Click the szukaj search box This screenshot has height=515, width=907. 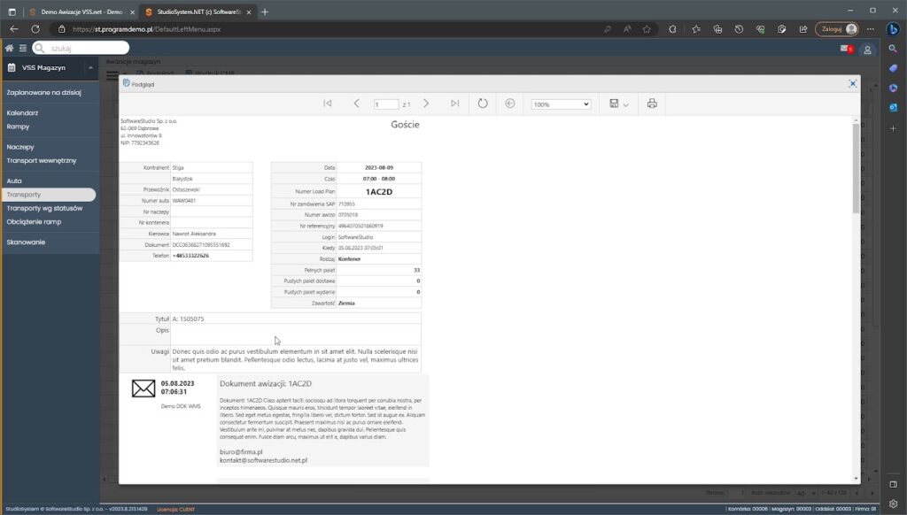pos(87,48)
